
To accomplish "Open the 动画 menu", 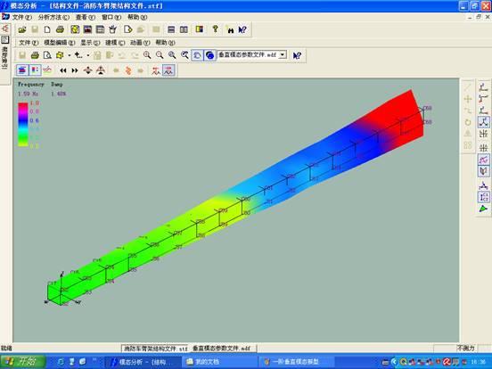I will pos(140,43).
